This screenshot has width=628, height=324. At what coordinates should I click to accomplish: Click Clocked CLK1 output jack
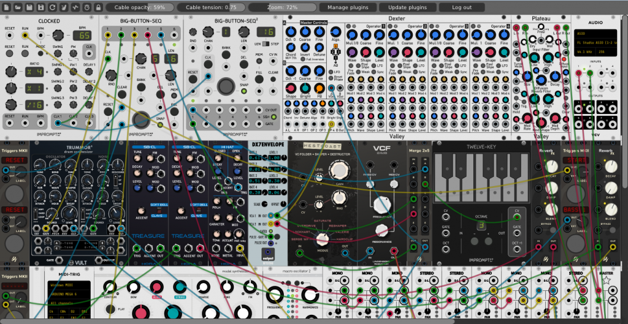point(58,122)
